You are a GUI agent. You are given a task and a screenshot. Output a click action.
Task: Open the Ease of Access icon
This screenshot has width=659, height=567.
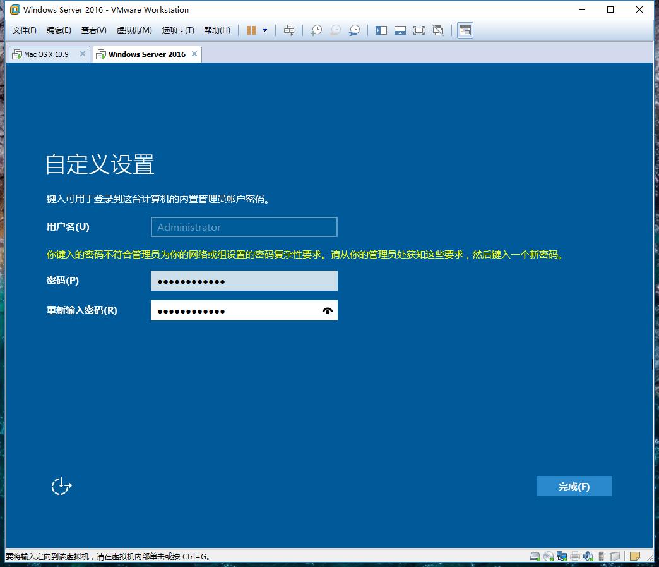(61, 486)
